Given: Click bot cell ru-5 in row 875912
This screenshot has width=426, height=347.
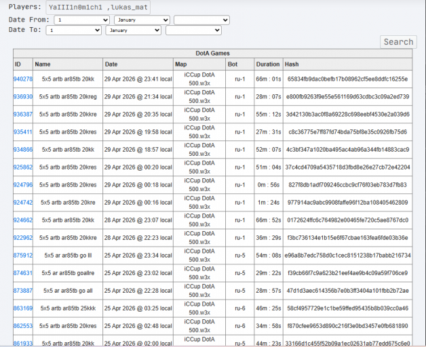Looking at the screenshot, I should (240, 256).
